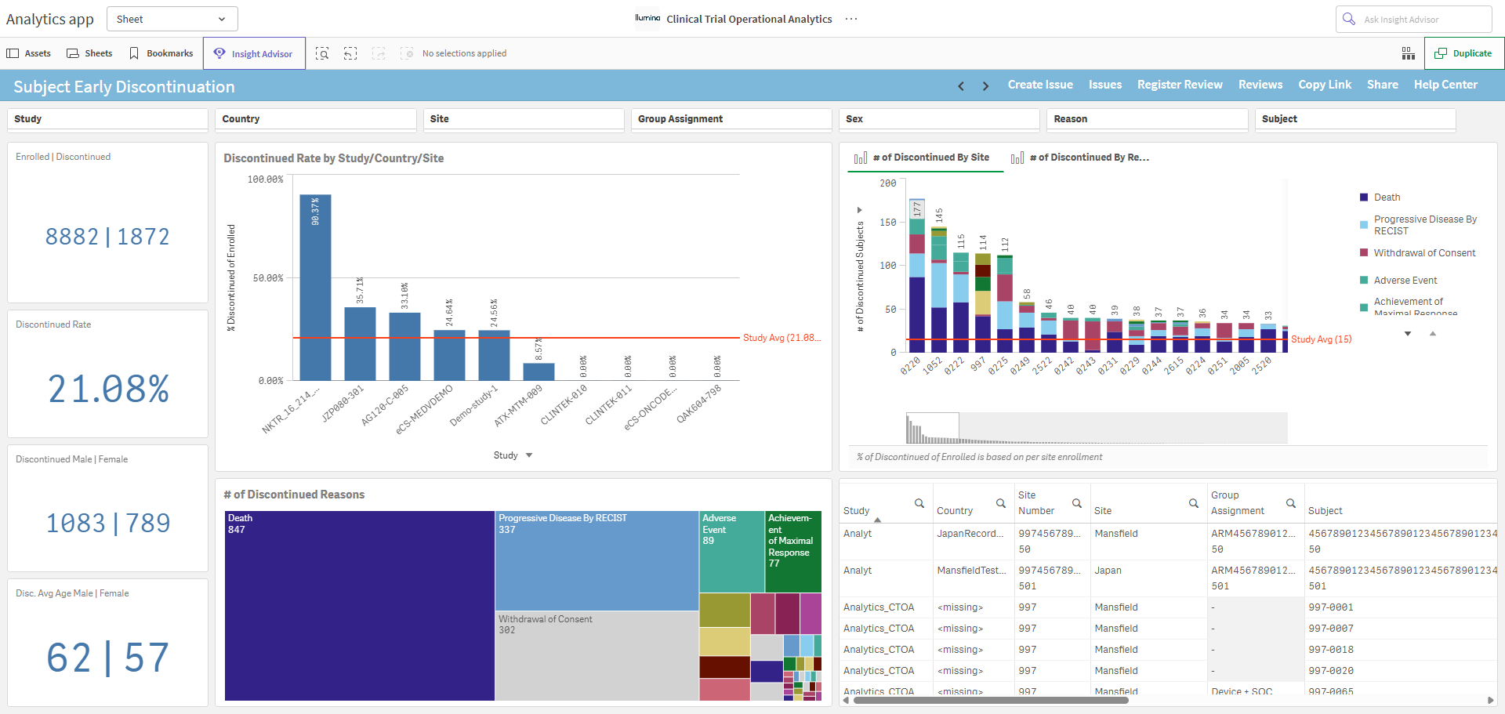Screen dimensions: 1505x714
Task: Open the three-dot more options menu
Action: [x=851, y=19]
